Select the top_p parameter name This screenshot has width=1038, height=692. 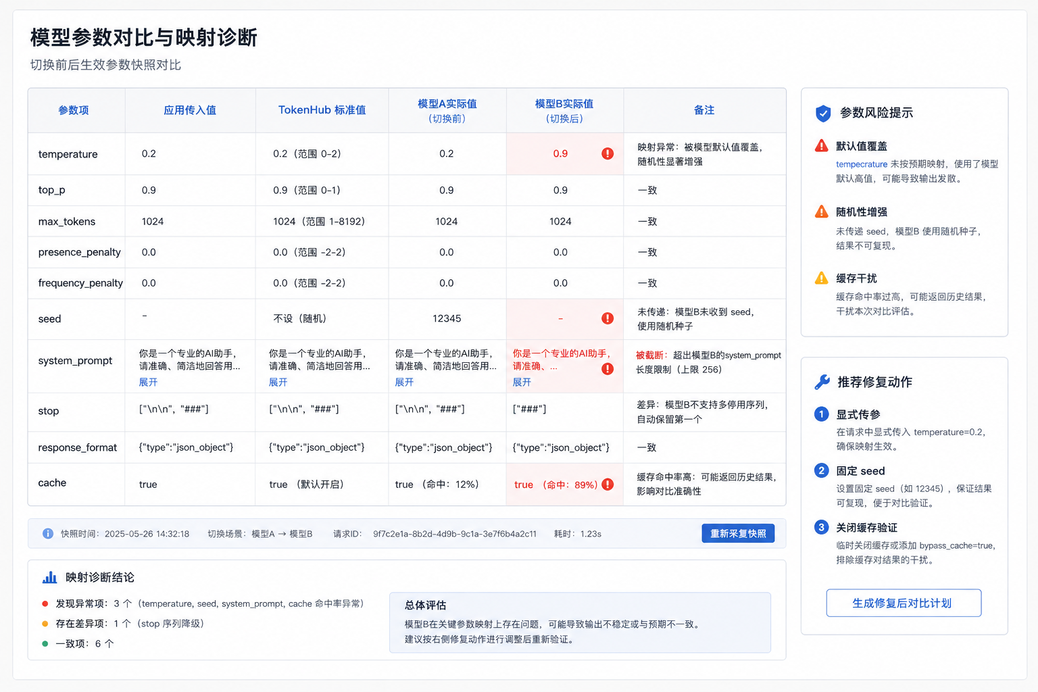(x=51, y=190)
